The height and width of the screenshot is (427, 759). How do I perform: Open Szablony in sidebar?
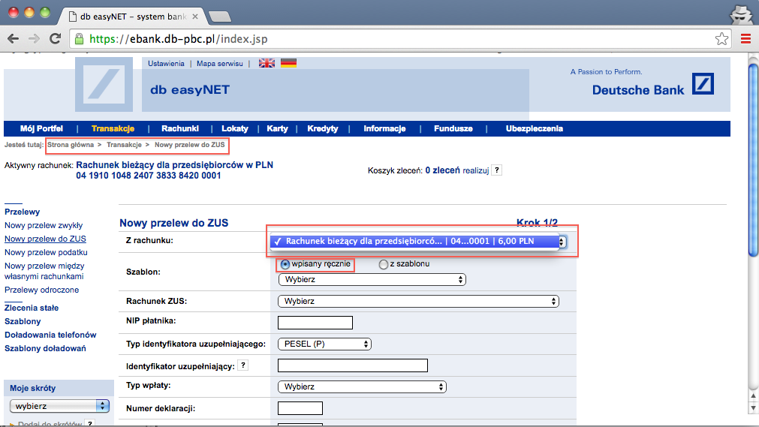click(23, 321)
